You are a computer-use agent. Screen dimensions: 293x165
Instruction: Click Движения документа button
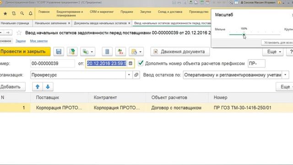click(180, 52)
